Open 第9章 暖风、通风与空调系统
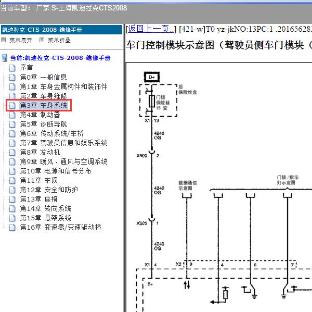 click(x=63, y=161)
